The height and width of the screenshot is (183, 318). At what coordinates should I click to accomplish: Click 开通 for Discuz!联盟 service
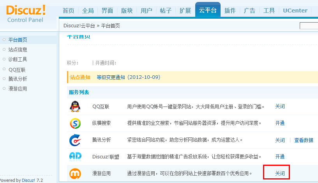coord(280,156)
